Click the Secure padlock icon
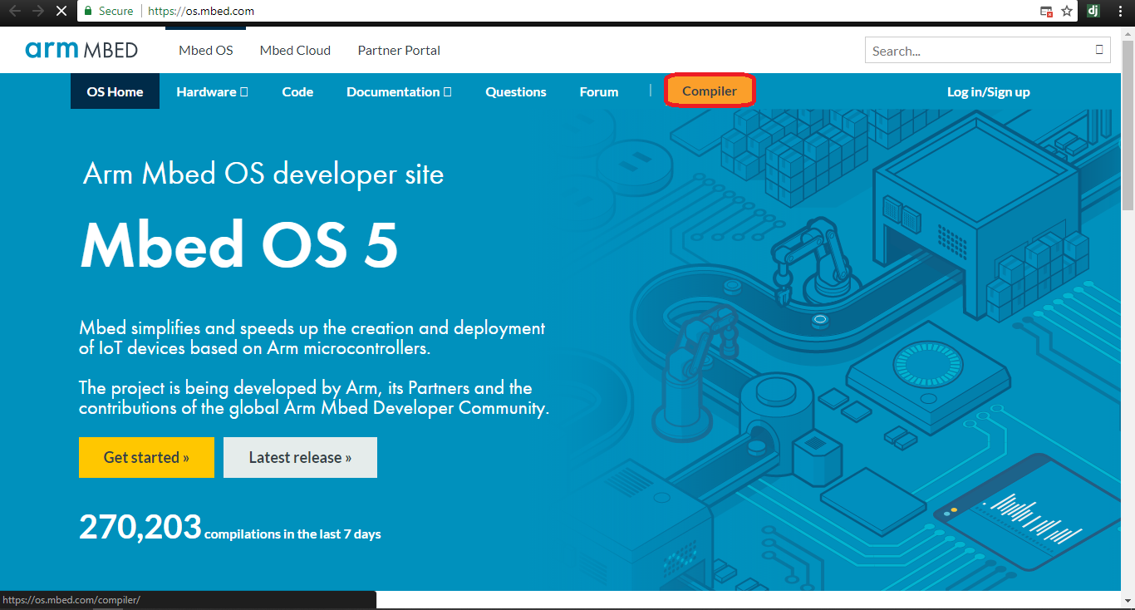The width and height of the screenshot is (1135, 610). click(88, 11)
